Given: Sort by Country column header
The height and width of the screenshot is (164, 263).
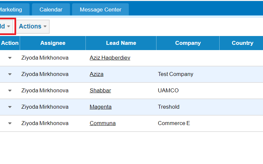Looking at the screenshot, I should [242, 43].
